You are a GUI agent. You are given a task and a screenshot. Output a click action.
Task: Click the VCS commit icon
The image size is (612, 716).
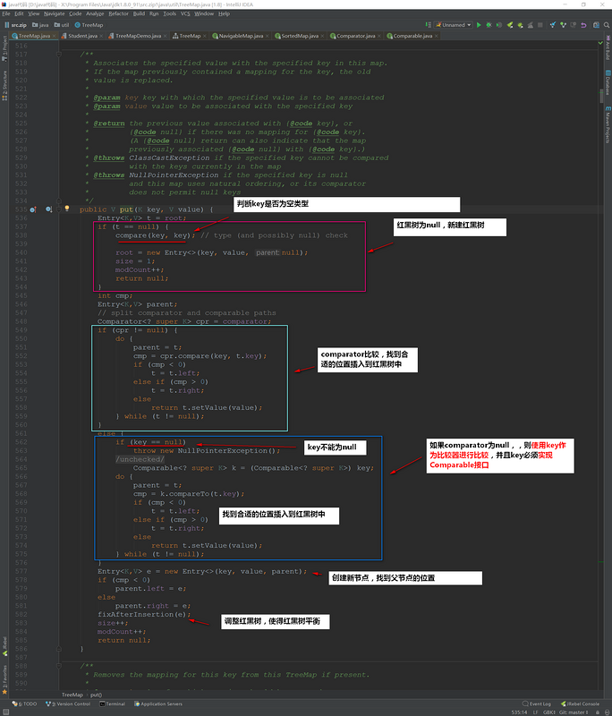tap(563, 25)
